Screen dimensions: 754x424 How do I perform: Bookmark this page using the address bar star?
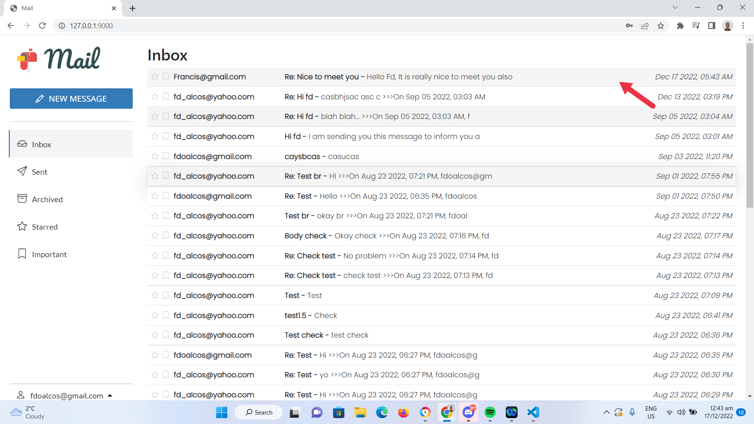coord(661,26)
